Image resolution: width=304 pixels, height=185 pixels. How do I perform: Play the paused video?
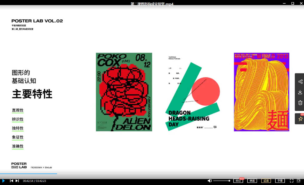3,181
